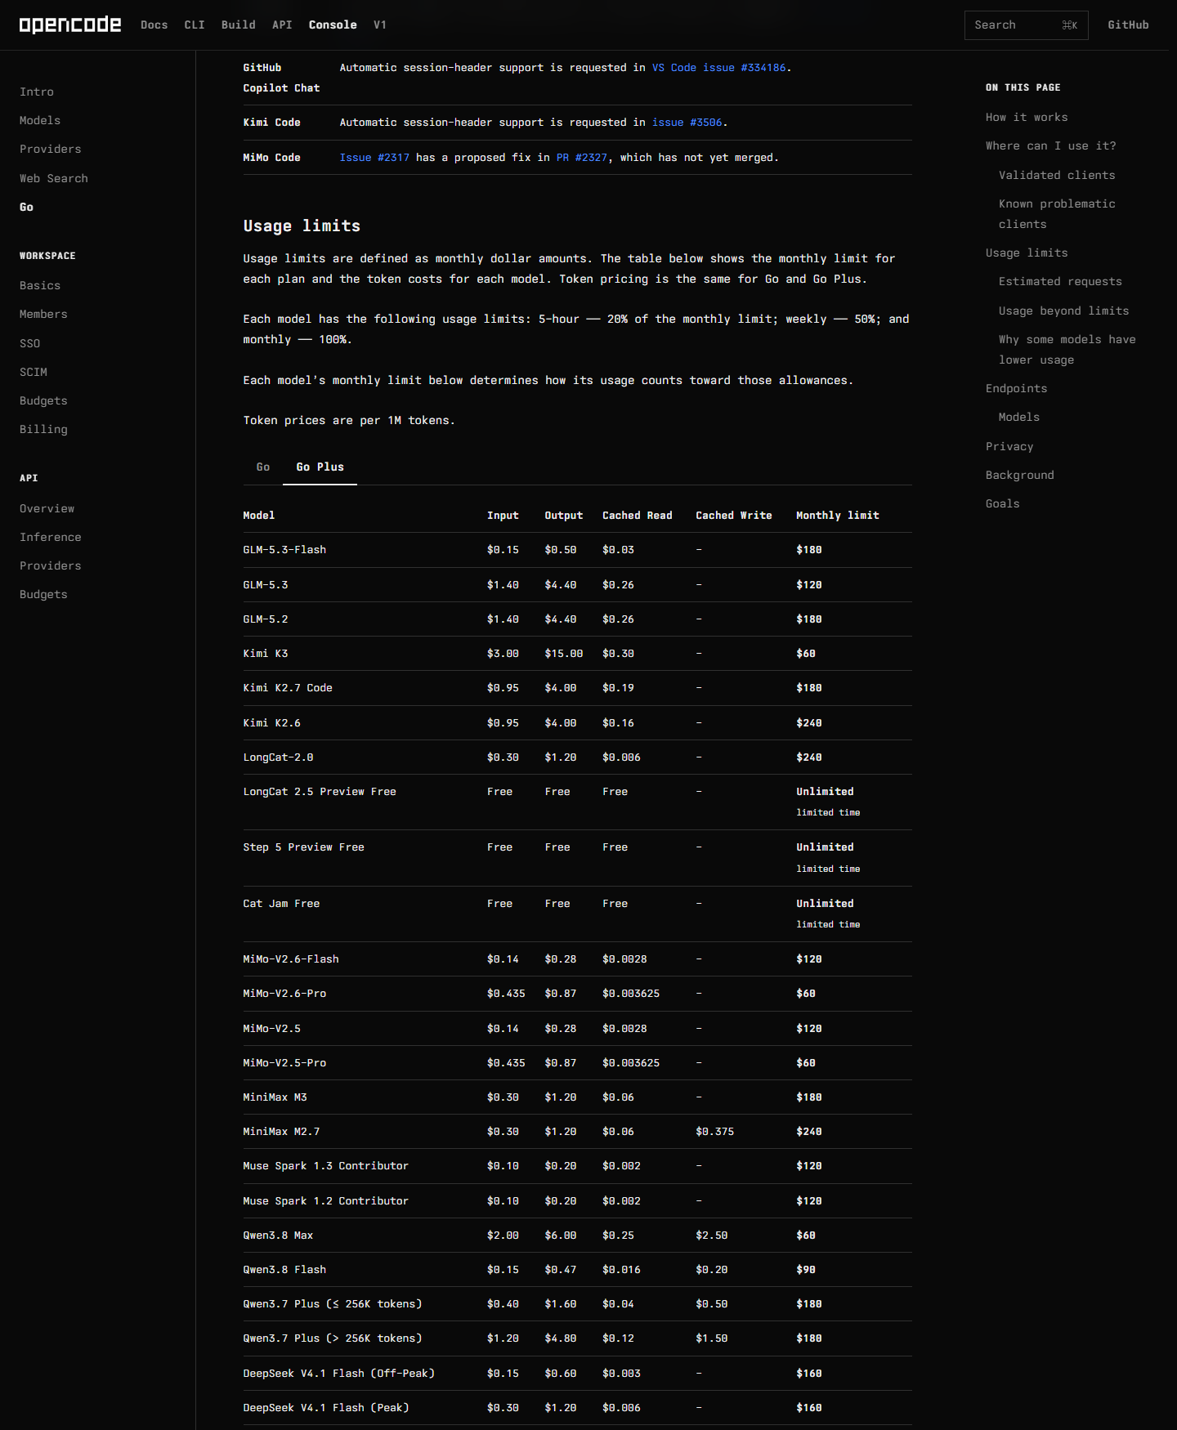Open Billing sidebar page
The width and height of the screenshot is (1177, 1430).
pos(43,430)
